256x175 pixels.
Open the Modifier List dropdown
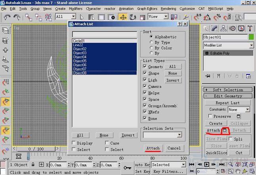coord(252,45)
